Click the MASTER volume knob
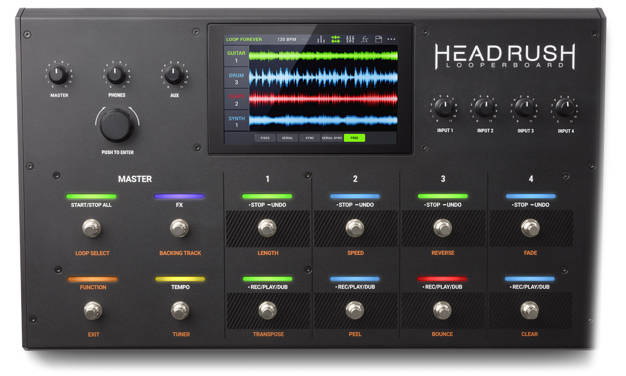The width and height of the screenshot is (626, 376). click(58, 74)
